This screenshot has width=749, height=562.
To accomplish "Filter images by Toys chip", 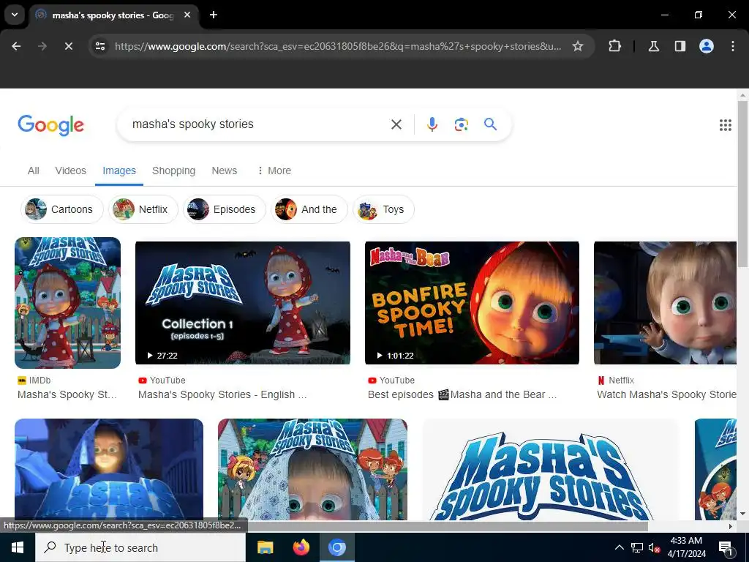I will pos(383,209).
